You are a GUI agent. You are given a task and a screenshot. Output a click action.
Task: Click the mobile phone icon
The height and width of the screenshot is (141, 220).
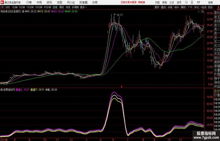click(x=192, y=2)
